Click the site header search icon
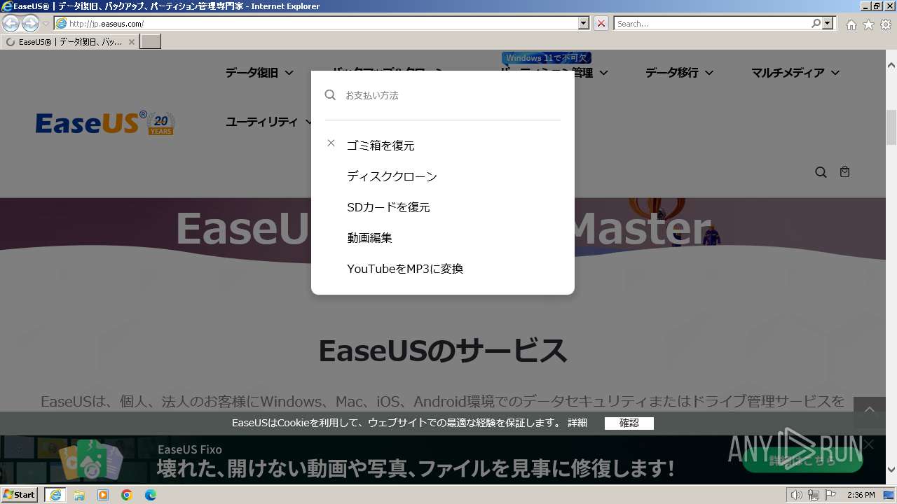The image size is (897, 504). coord(821,172)
